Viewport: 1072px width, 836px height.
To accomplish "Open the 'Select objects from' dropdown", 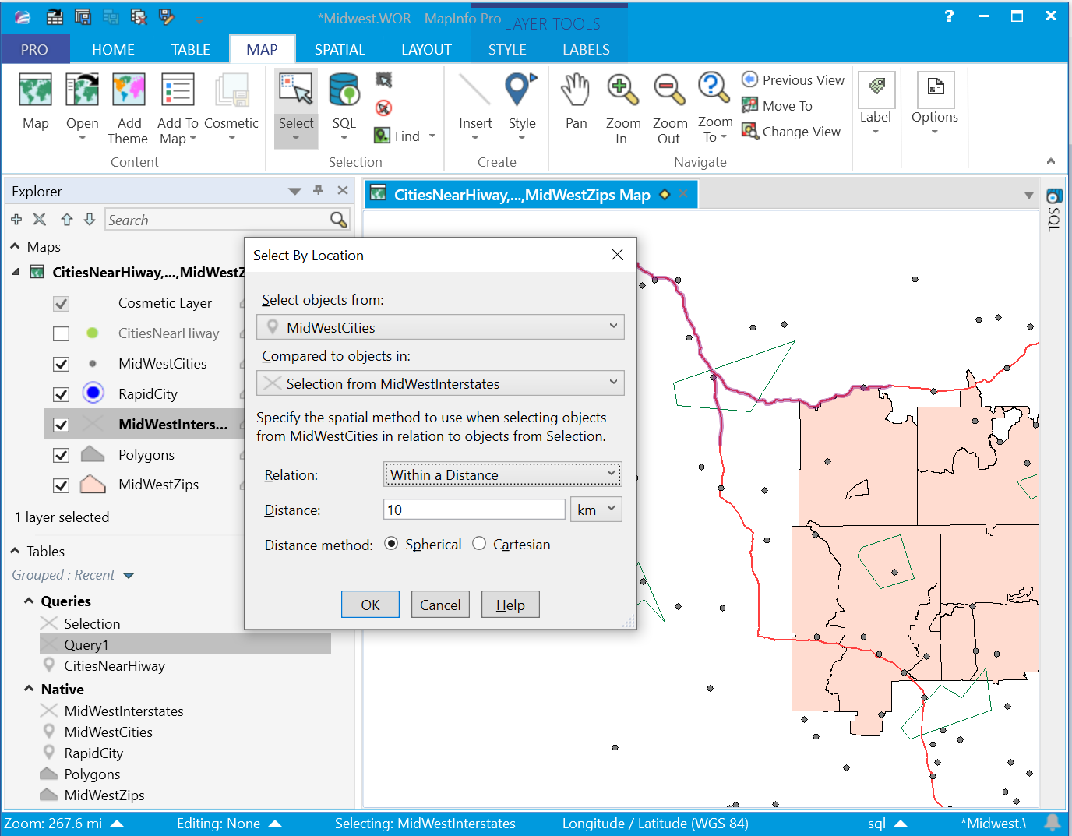I will click(x=440, y=327).
